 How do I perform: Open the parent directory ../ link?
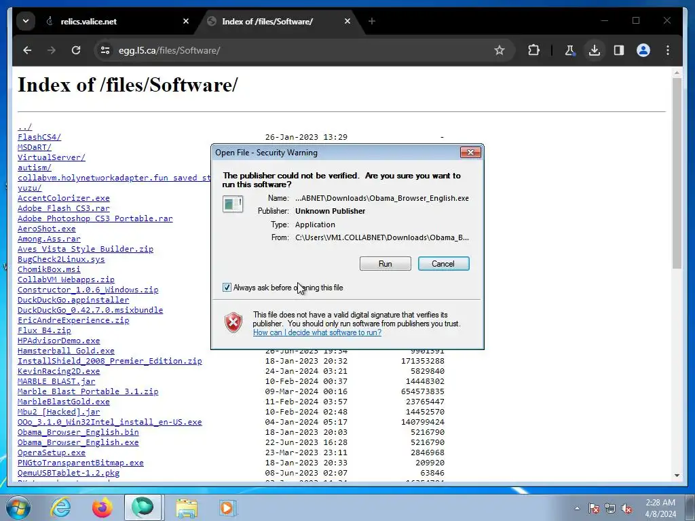coord(25,127)
